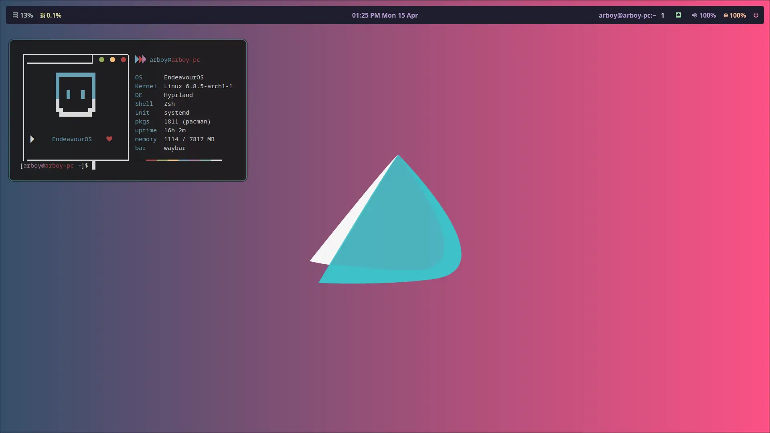Click the CPU usage icon at 13%

[x=15, y=15]
